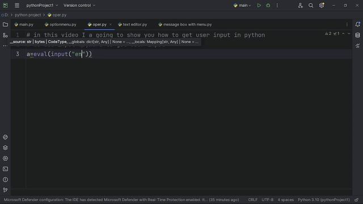Open the main hamburger menu

click(x=17, y=5)
